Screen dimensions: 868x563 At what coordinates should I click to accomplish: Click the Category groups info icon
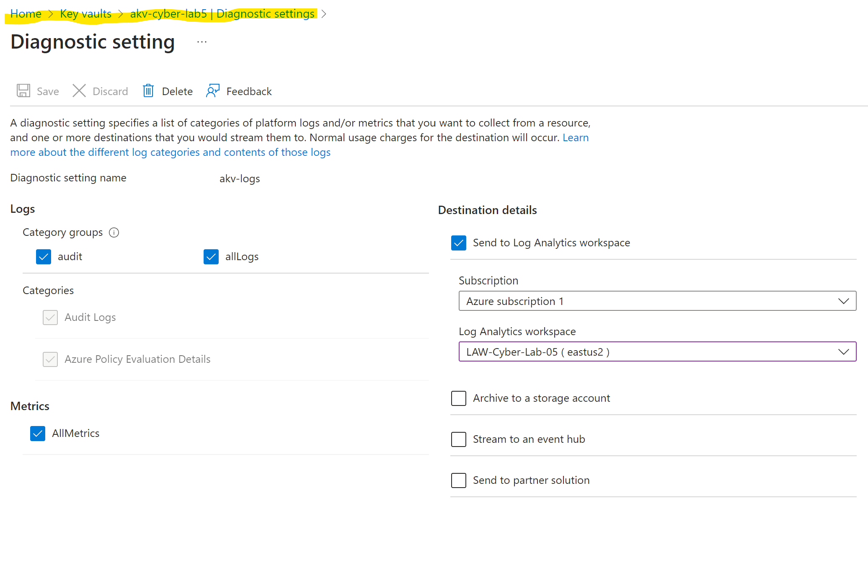(x=114, y=232)
